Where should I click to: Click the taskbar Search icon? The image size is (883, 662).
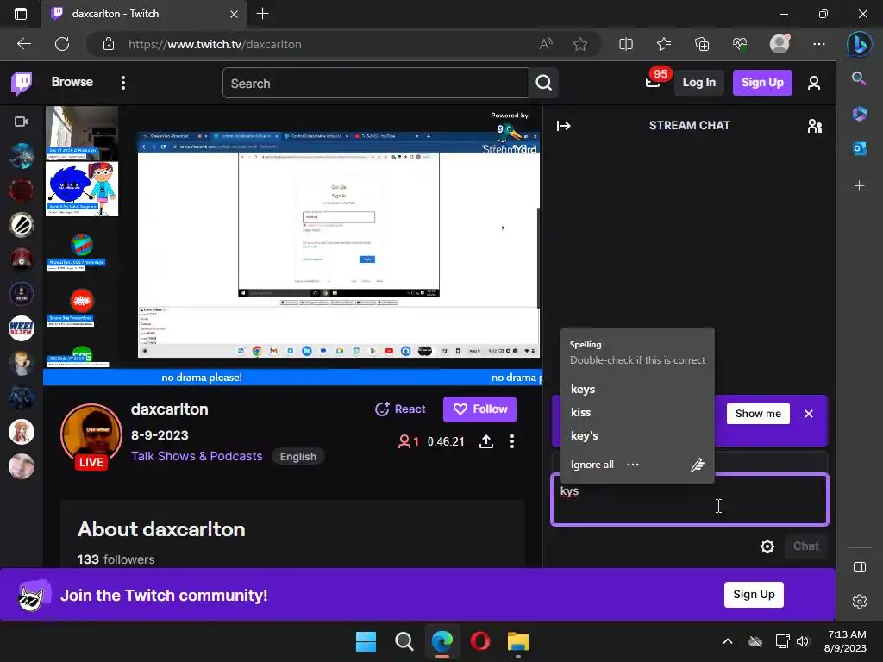pyautogui.click(x=404, y=641)
